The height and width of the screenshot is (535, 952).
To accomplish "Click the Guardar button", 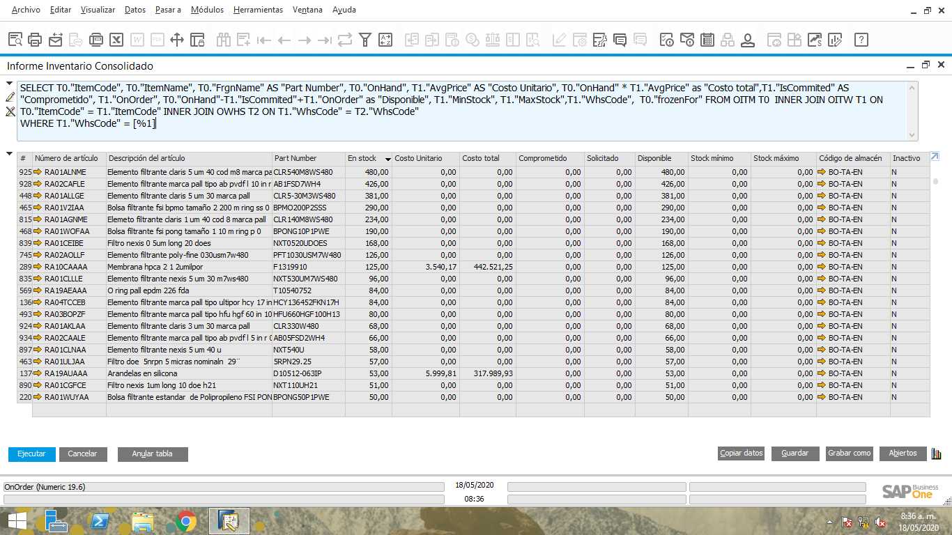I will [795, 453].
